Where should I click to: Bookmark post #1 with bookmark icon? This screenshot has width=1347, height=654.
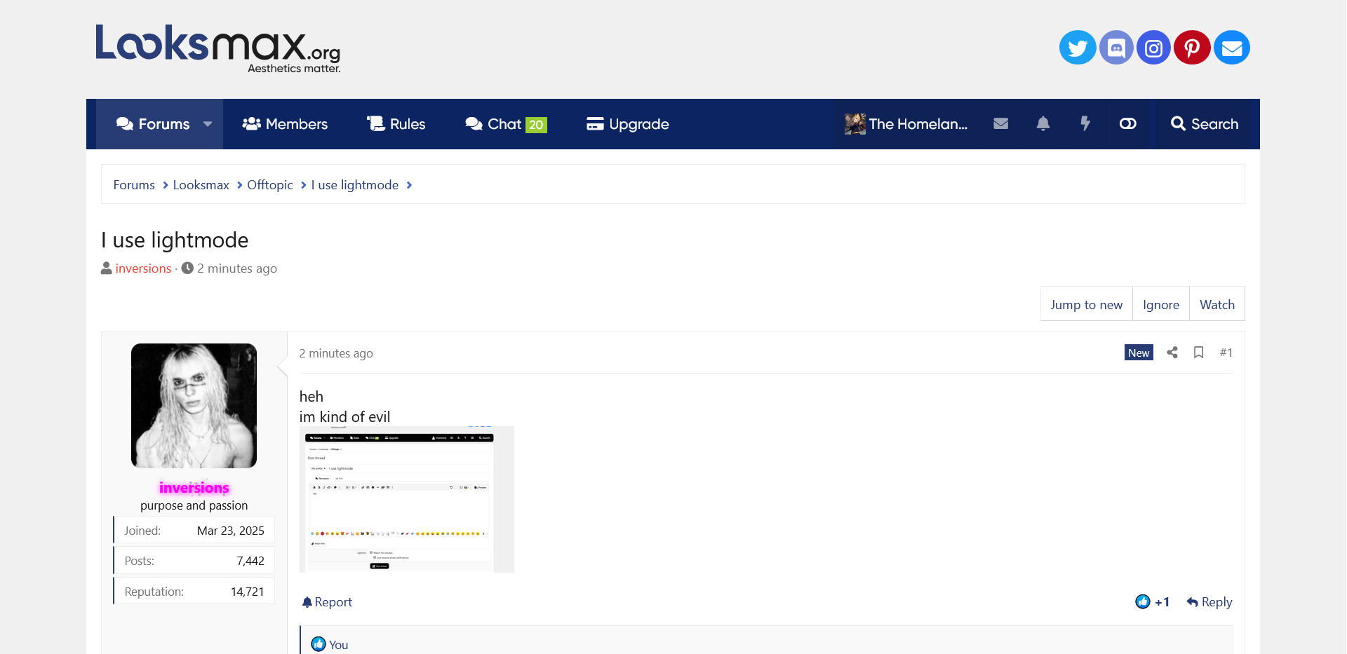1199,353
